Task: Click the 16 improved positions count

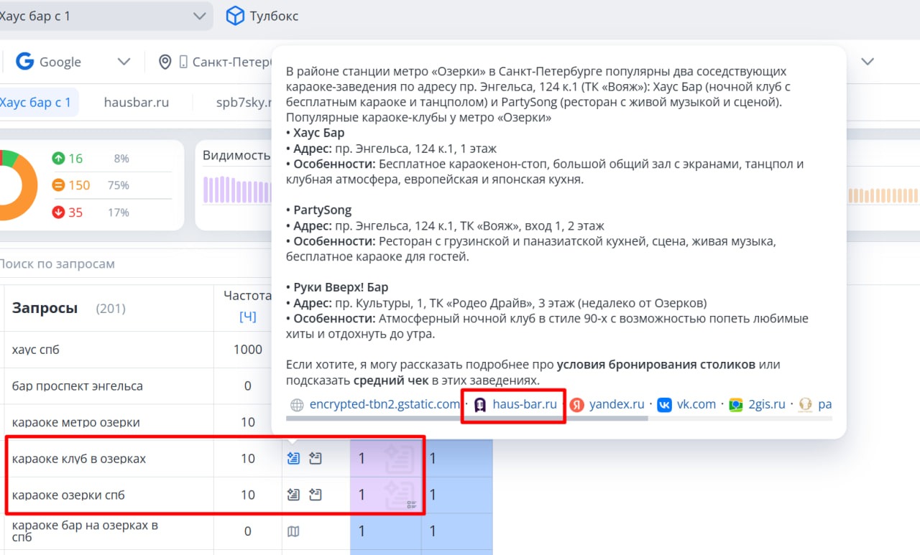Action: 75,158
